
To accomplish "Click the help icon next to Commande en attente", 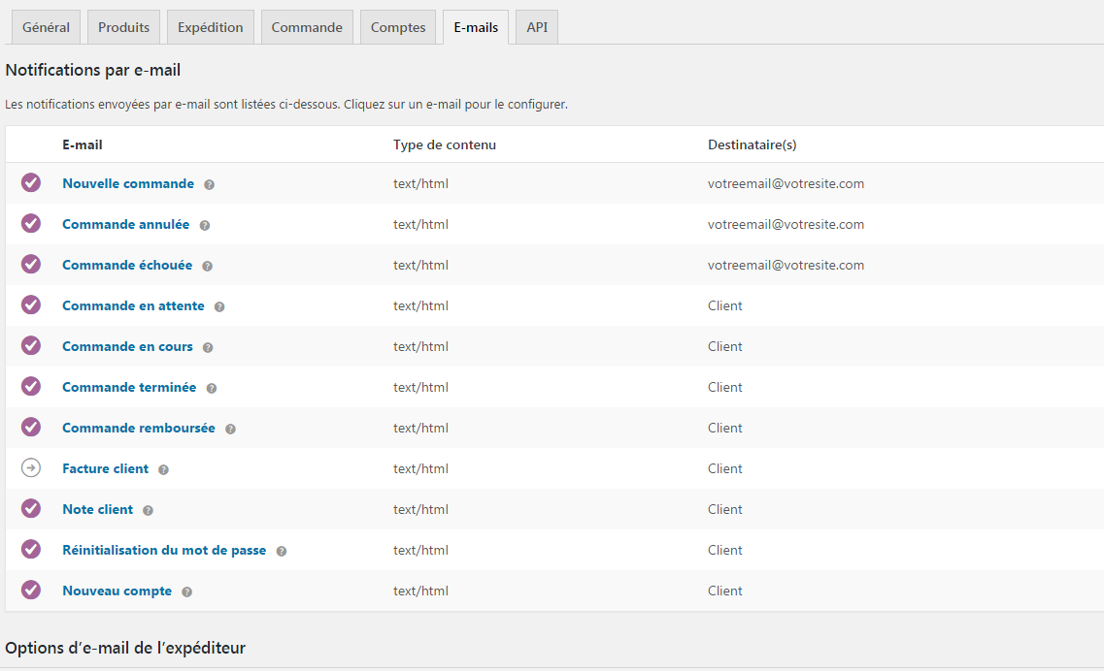I will coord(219,305).
